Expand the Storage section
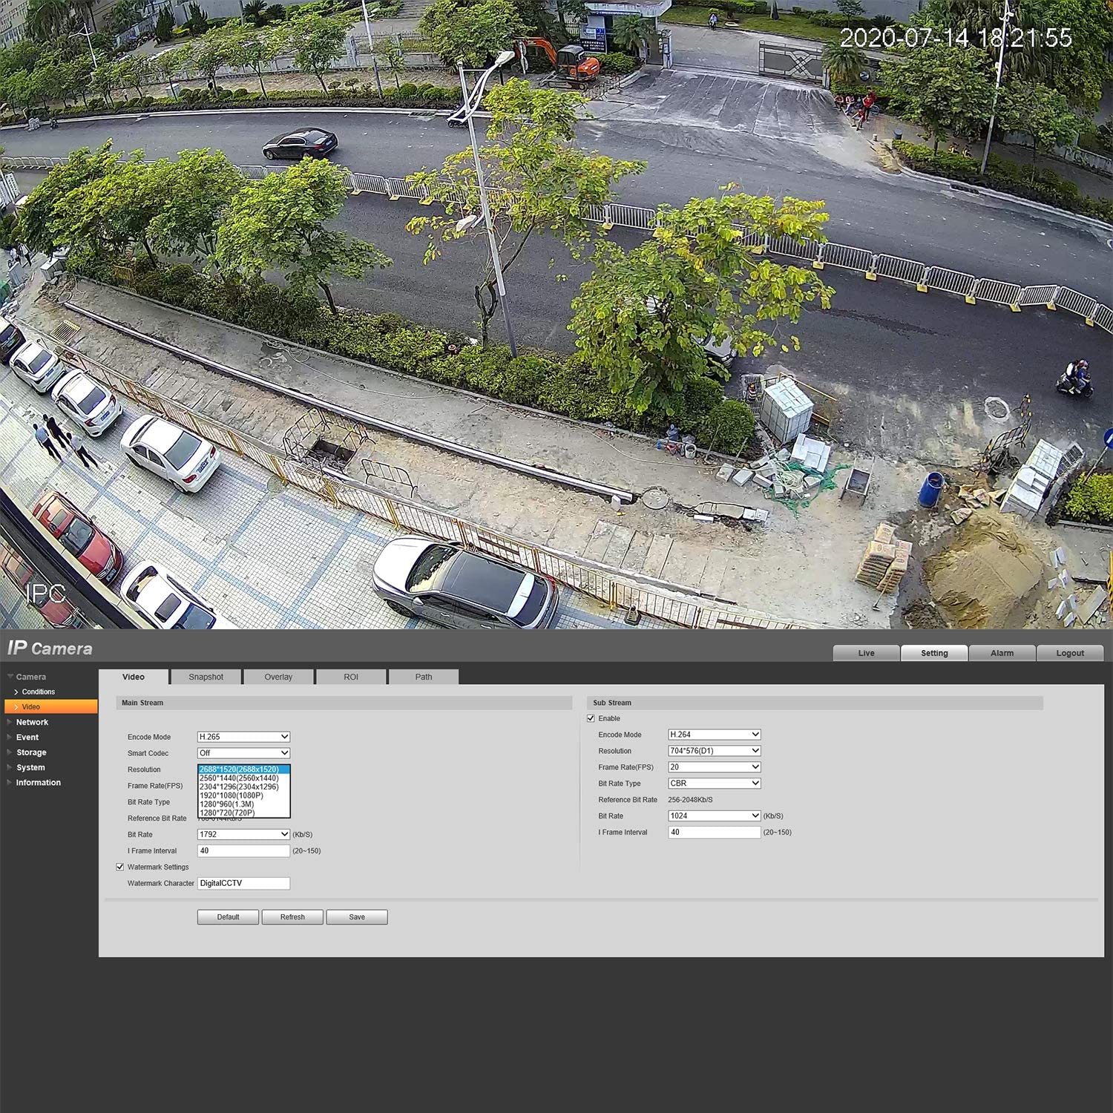The height and width of the screenshot is (1113, 1113). (31, 752)
